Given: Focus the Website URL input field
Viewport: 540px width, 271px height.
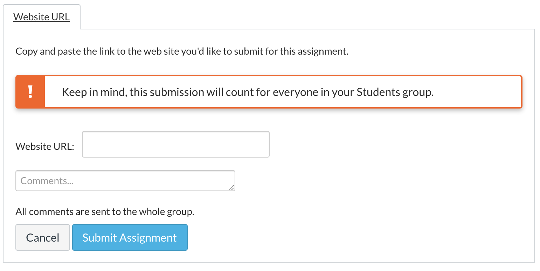Looking at the screenshot, I should (175, 144).
